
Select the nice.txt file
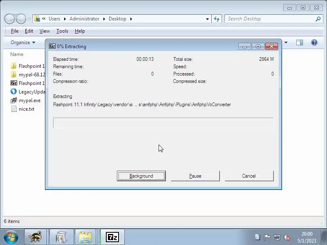click(22, 109)
